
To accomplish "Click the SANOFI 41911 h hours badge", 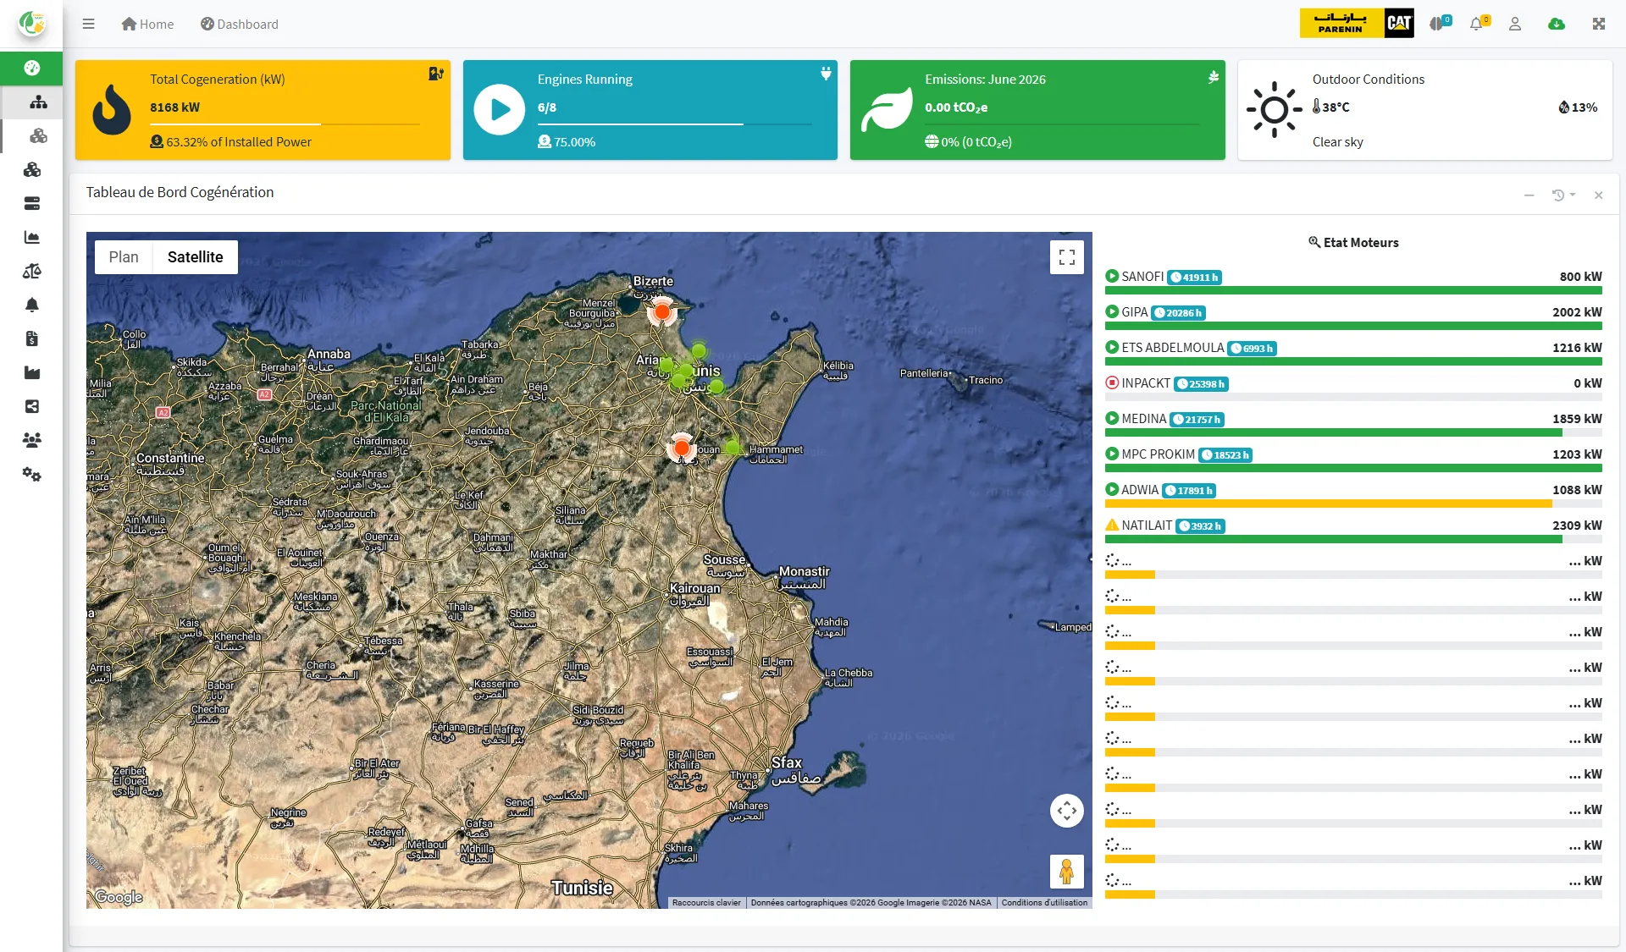I will (x=1194, y=278).
